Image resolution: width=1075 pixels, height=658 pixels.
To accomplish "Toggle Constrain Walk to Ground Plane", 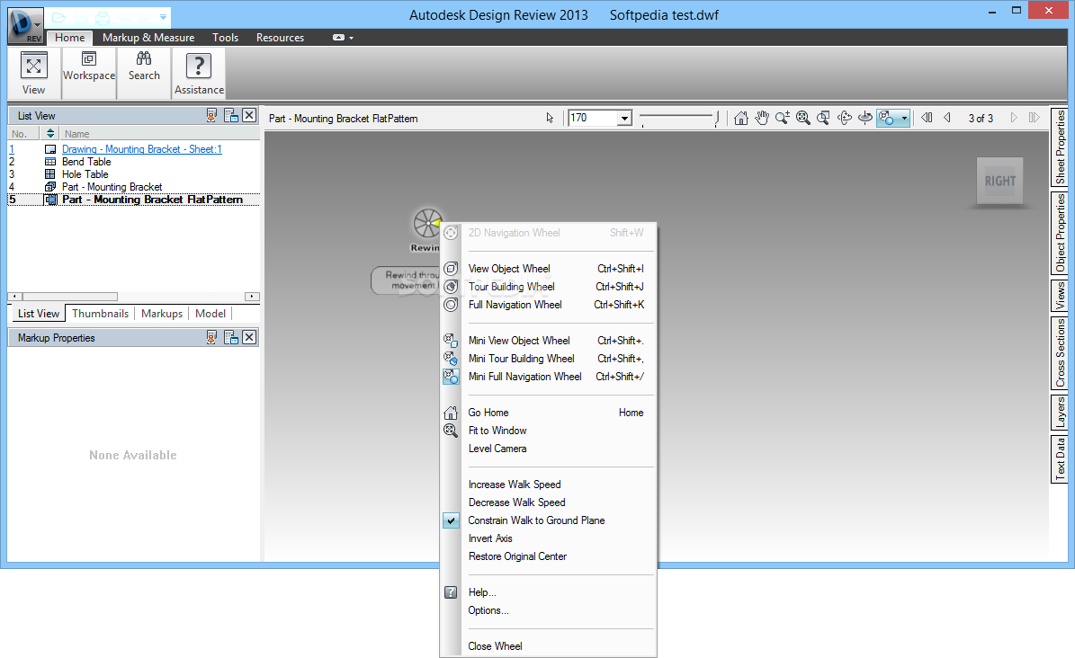I will [548, 520].
